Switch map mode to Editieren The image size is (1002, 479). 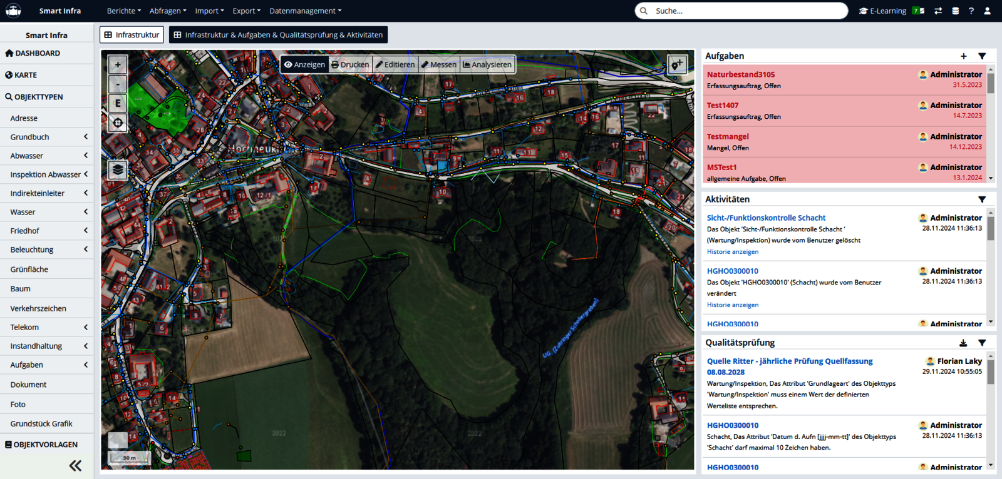pos(395,64)
